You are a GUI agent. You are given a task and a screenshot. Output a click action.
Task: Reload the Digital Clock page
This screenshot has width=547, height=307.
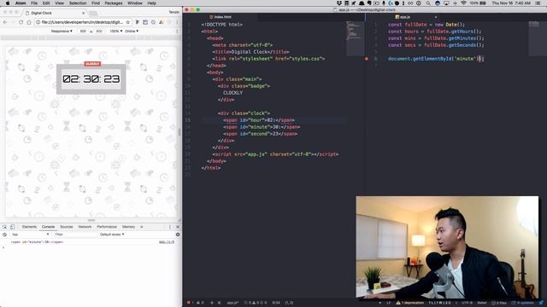tap(21, 22)
